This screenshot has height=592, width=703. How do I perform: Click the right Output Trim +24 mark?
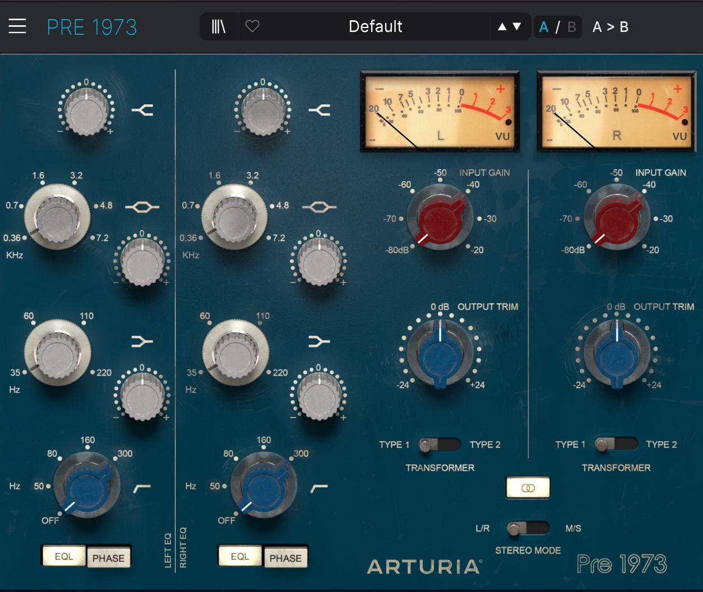pos(653,385)
